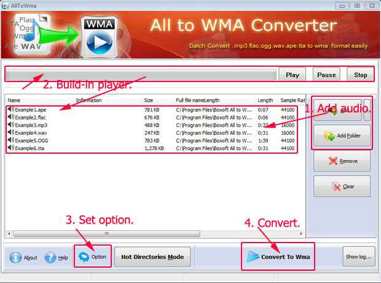
Task: Click the player progress bar
Action: [141, 75]
